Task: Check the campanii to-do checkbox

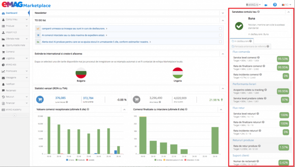Action: coord(220,29)
